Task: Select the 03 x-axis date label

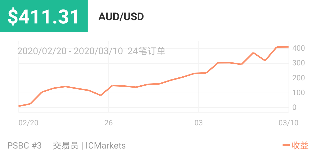Action: point(198,123)
